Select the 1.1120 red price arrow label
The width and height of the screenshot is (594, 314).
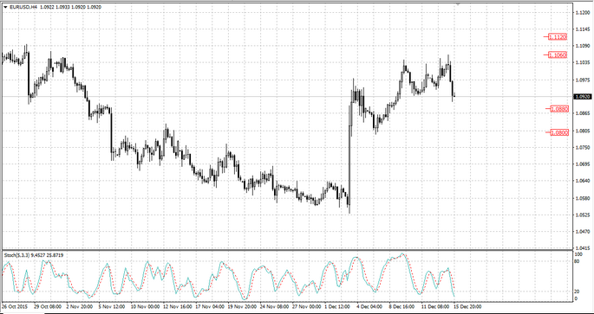558,36
